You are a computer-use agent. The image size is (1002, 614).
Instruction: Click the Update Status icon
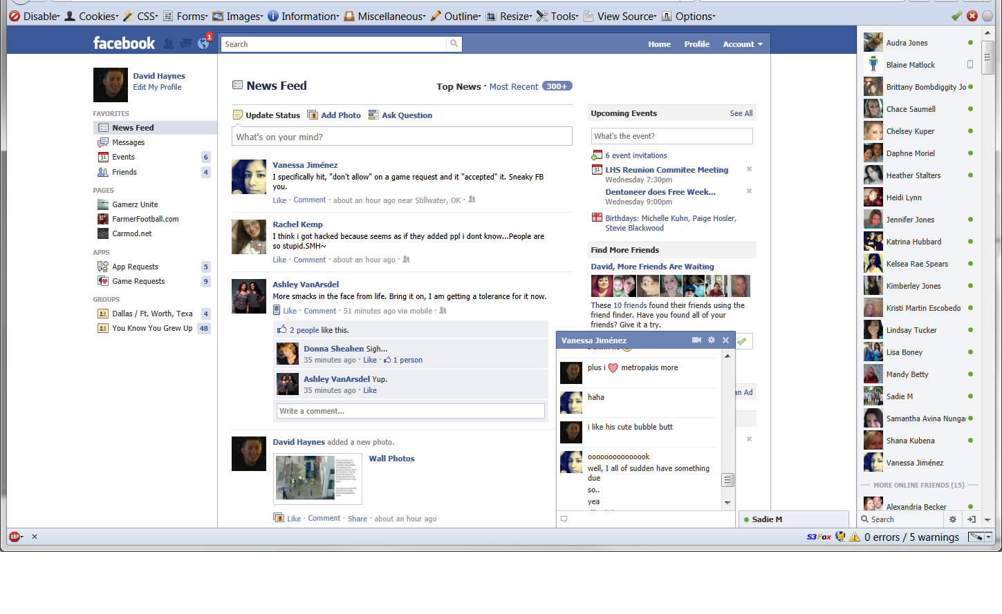238,115
